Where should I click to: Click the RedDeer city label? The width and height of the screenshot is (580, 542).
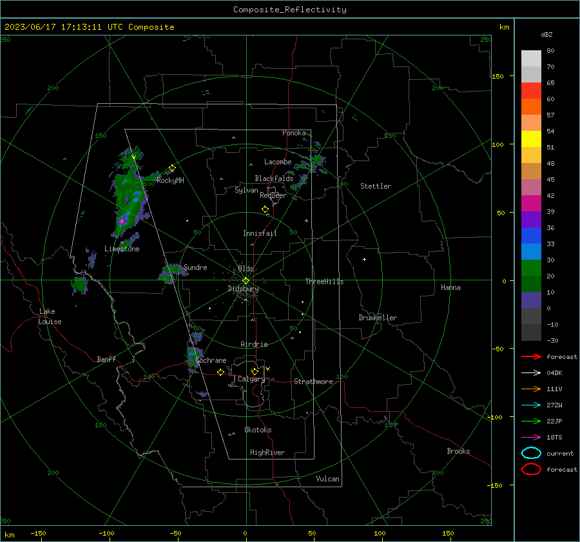[x=273, y=195]
